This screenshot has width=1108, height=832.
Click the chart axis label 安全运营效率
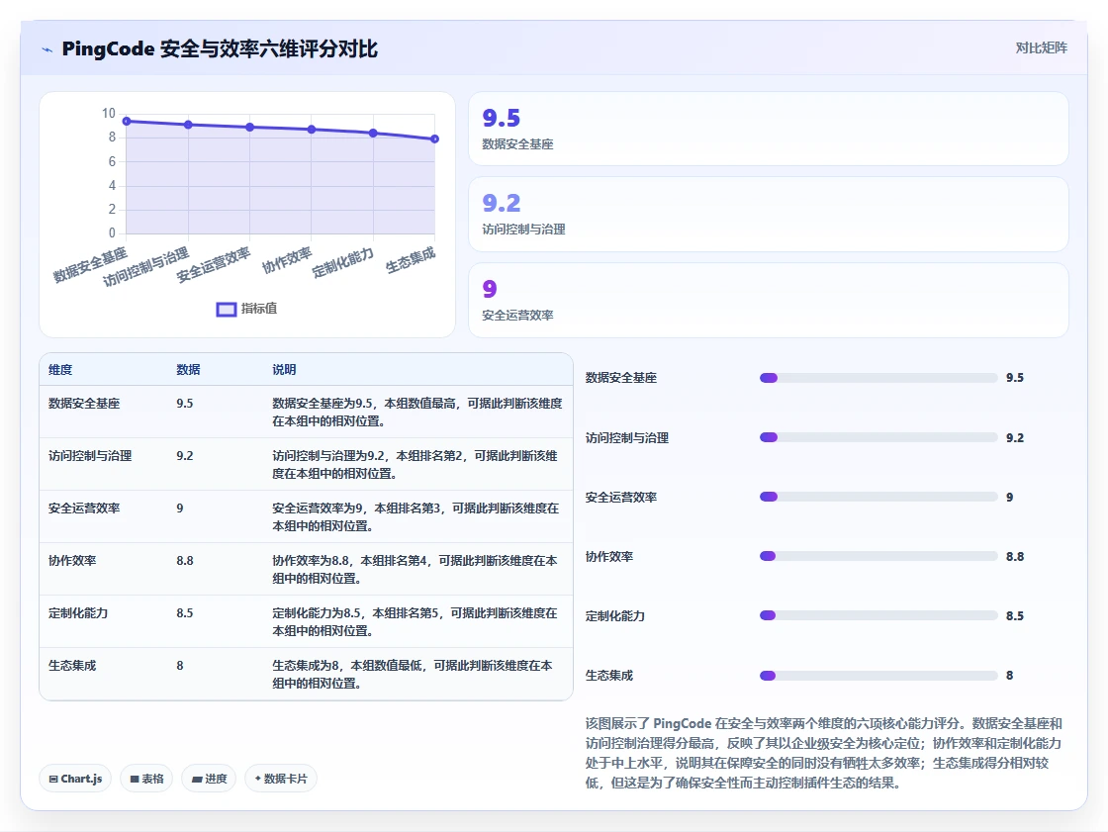[x=213, y=265]
